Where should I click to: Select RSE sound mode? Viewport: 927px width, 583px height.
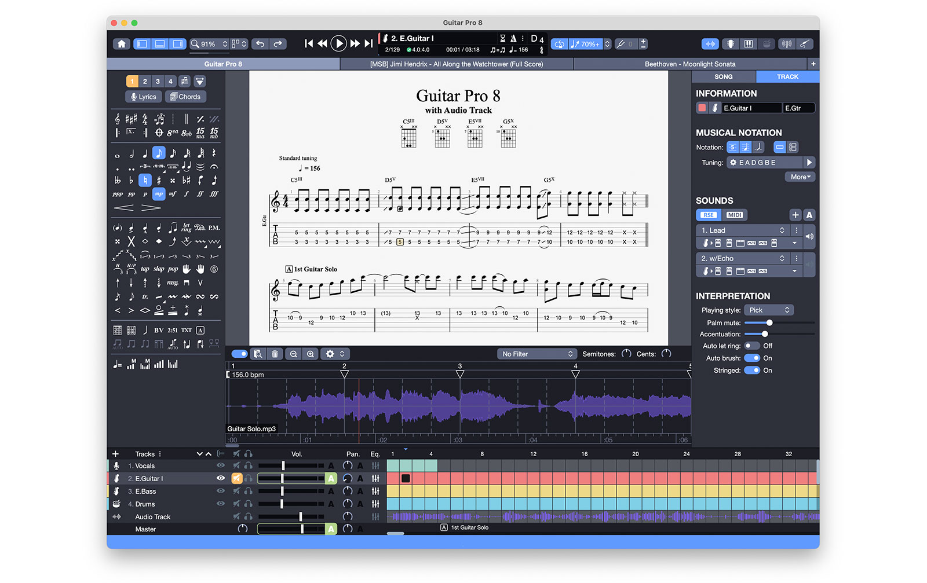709,215
